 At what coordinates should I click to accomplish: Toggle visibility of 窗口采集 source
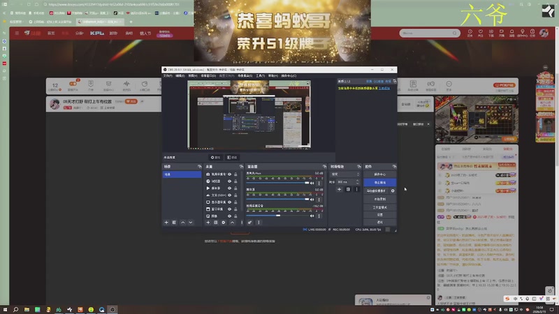(x=230, y=209)
